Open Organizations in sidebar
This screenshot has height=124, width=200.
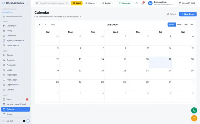coord(16,85)
